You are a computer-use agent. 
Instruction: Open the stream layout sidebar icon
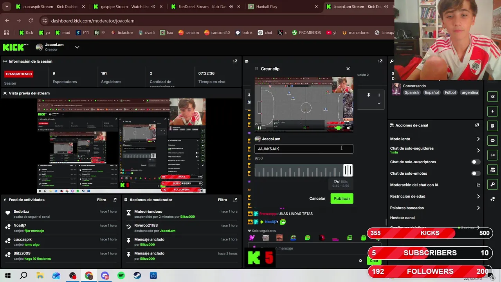tap(492, 170)
